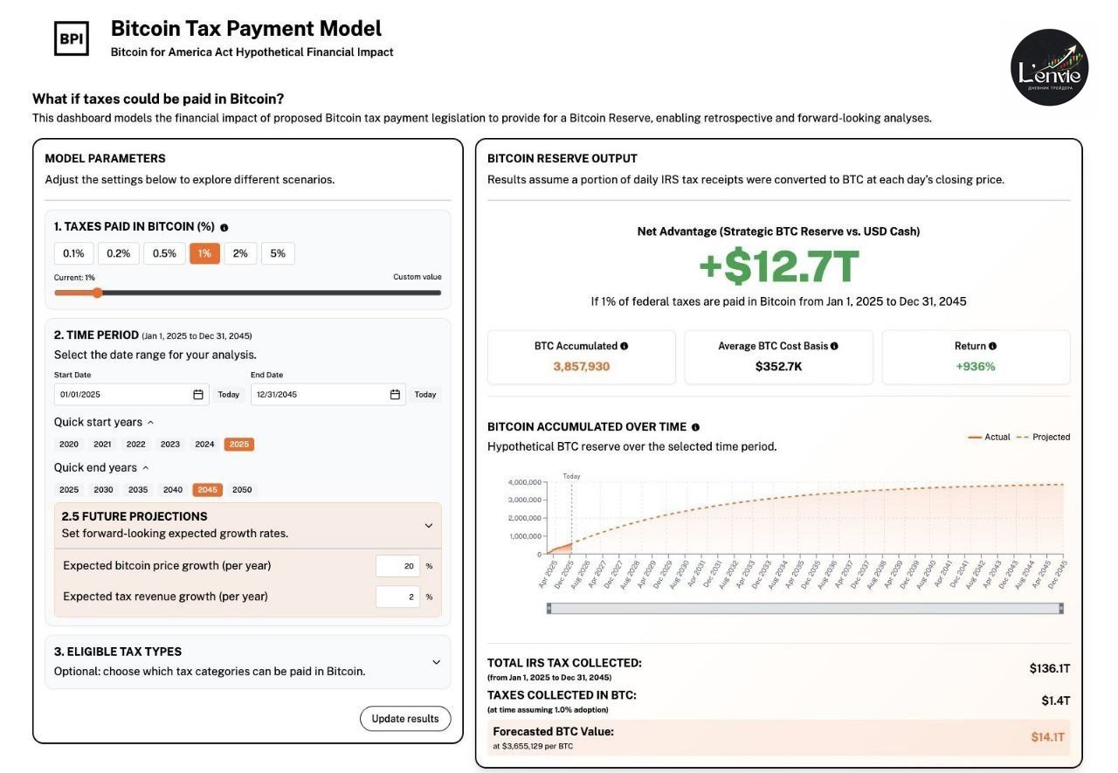Select the 1% taxes paid option

tap(204, 253)
